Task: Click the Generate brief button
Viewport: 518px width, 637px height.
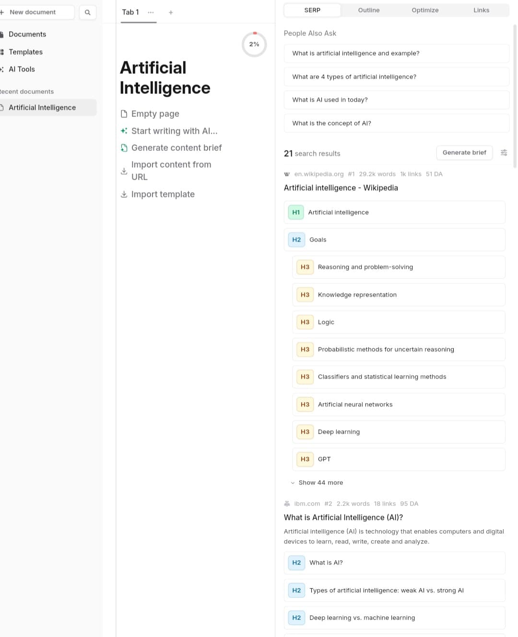Action: point(464,152)
